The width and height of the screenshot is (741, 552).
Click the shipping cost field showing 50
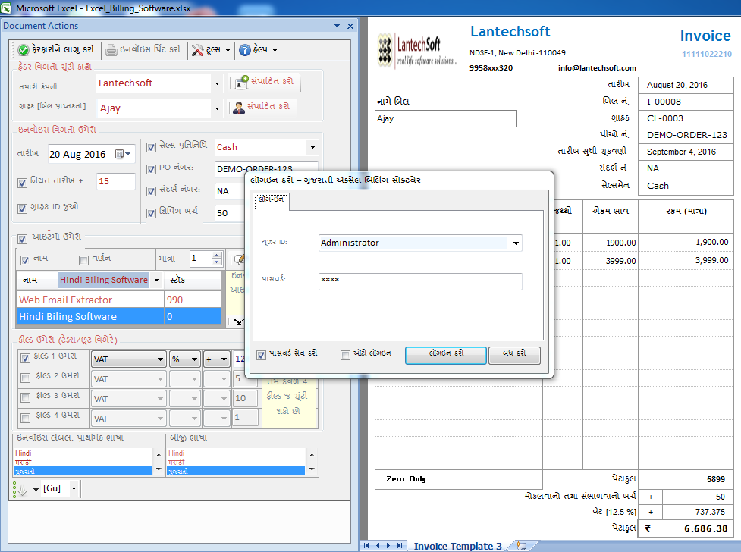230,213
